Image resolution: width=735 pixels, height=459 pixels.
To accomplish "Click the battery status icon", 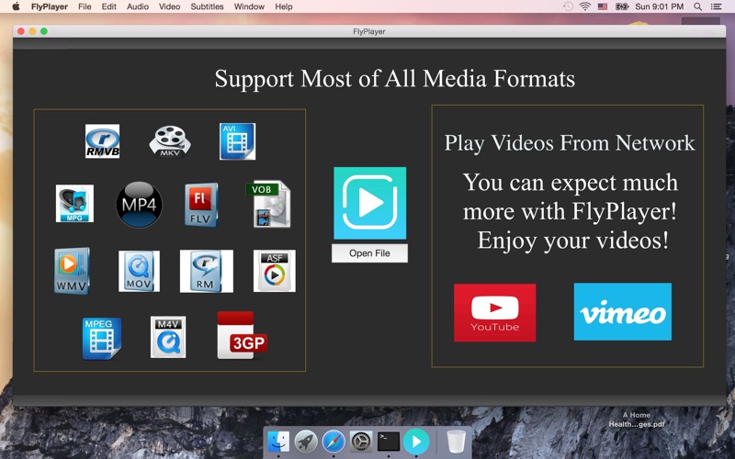I will [622, 6].
